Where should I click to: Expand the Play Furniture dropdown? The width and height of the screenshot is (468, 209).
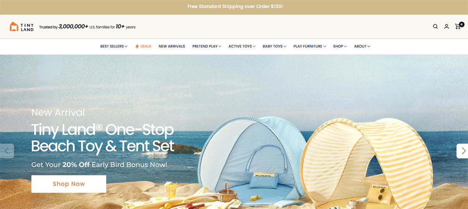(x=310, y=46)
